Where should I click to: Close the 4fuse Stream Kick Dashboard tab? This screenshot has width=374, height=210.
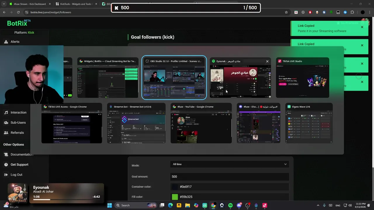pos(50,4)
